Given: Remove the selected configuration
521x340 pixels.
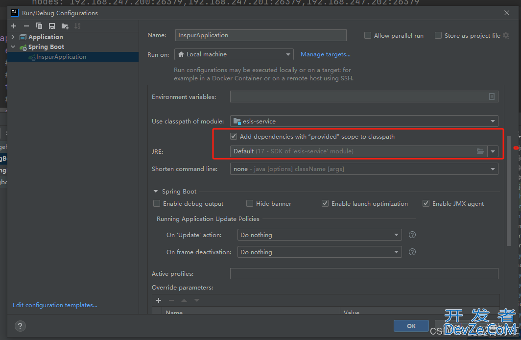Looking at the screenshot, I should tap(26, 26).
